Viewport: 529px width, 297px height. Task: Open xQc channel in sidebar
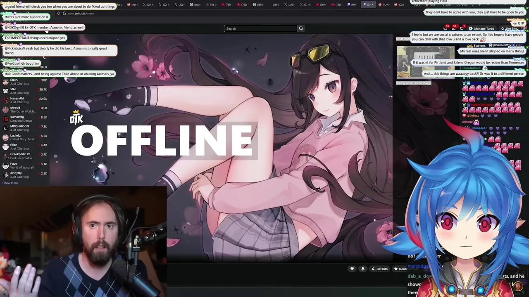[x=25, y=91]
